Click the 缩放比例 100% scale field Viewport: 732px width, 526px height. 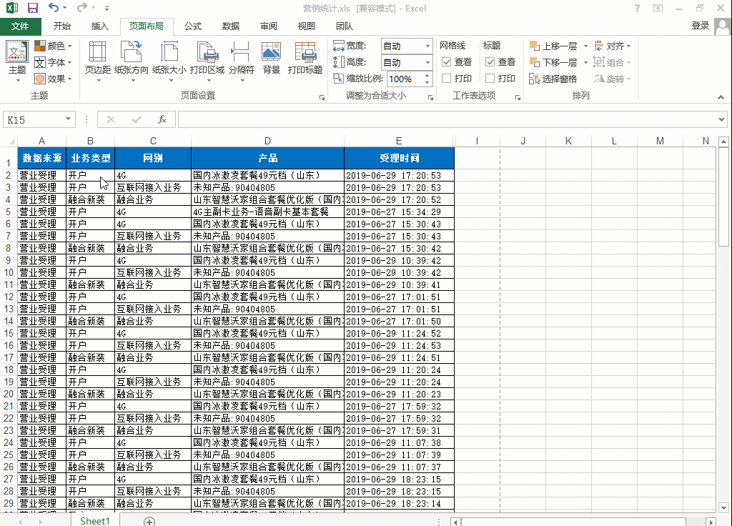coord(405,79)
